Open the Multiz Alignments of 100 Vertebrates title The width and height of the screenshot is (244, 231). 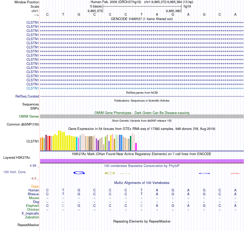click(x=142, y=183)
